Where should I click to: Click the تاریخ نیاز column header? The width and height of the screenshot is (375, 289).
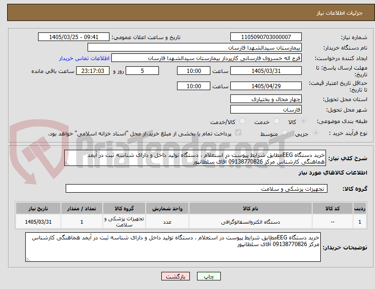(38, 208)
